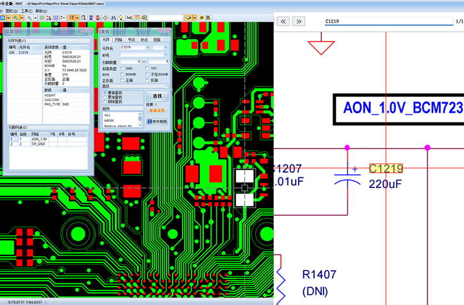
Task: Expand the 高级 advanced section
Action: pos(166,86)
